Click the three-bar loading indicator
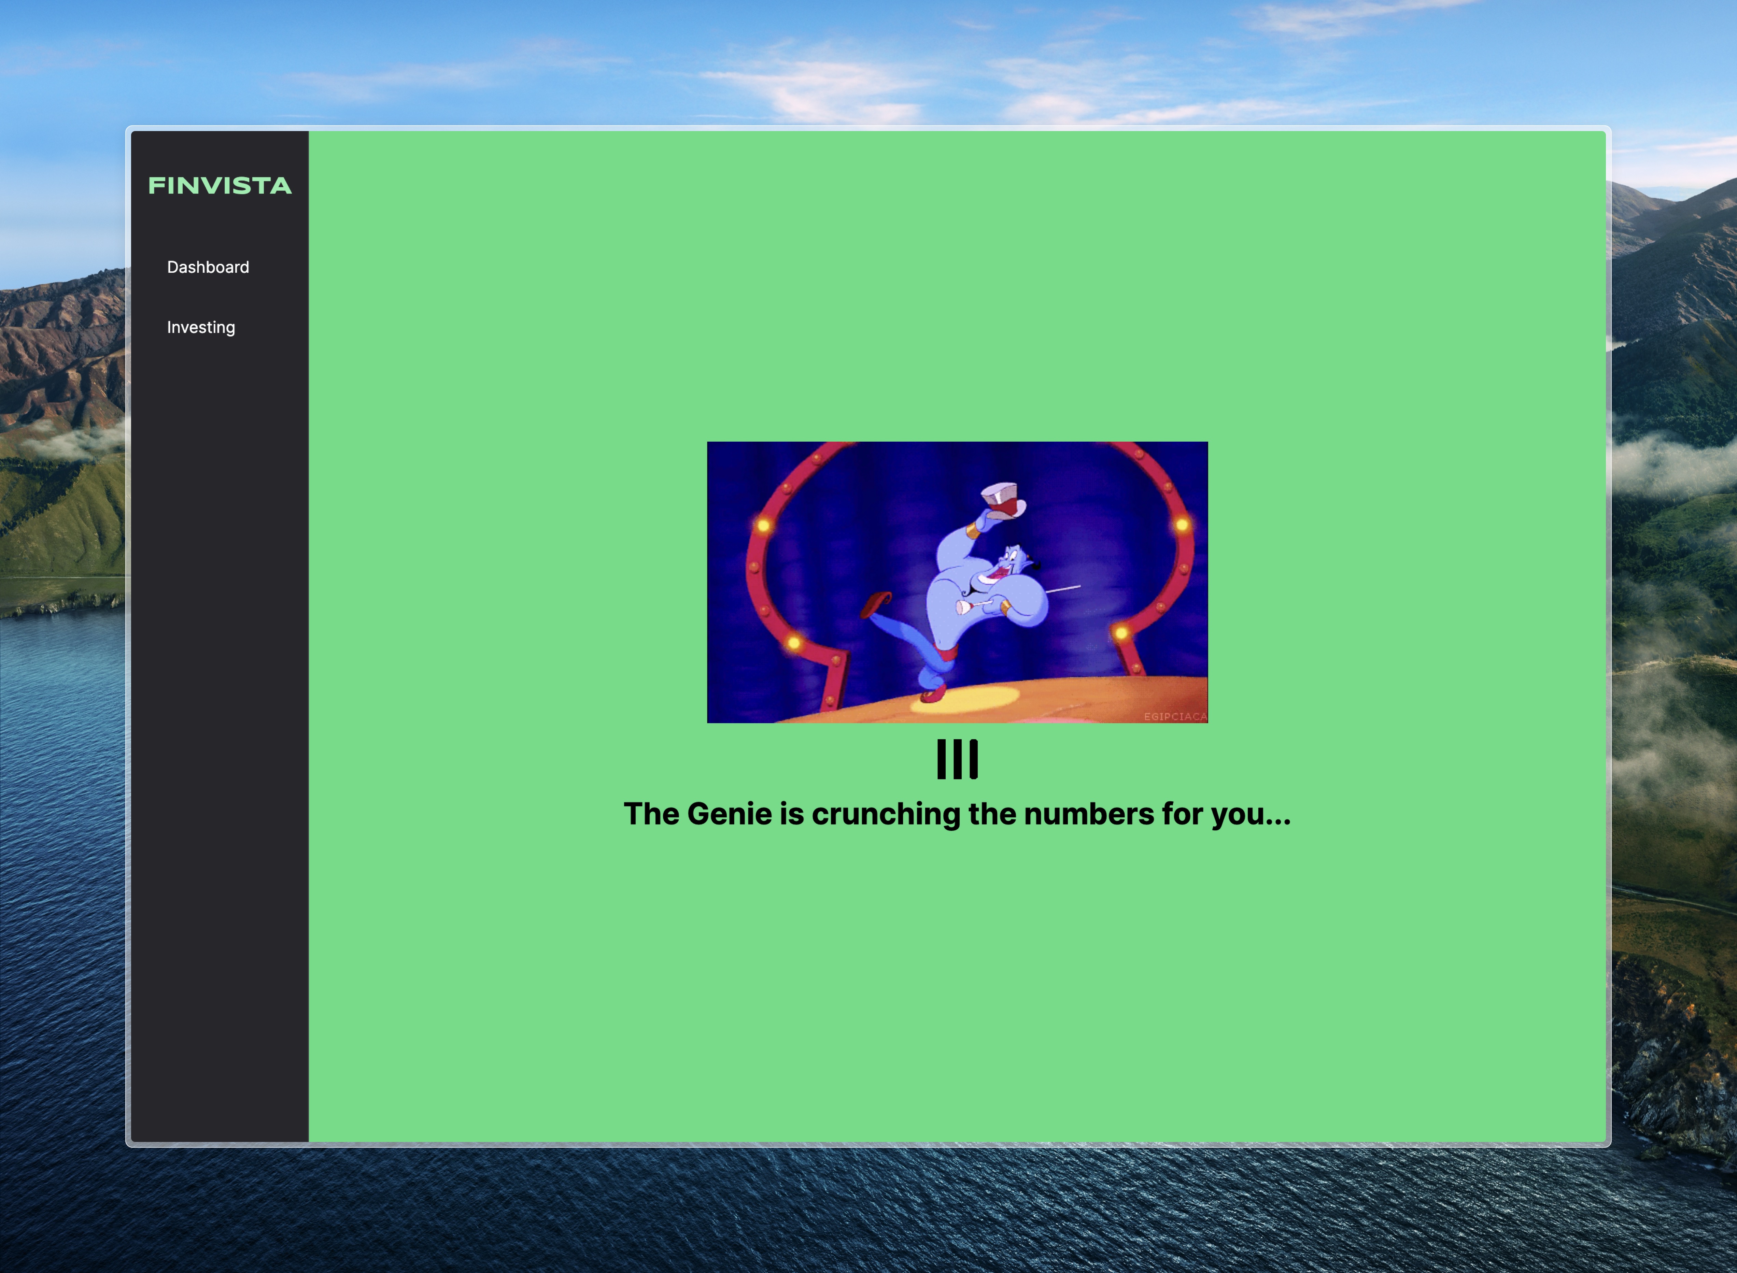Screen dimensions: 1737x1273 957,760
